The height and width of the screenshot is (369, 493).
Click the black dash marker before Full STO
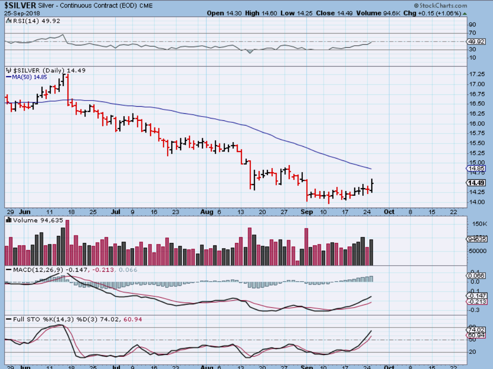coord(8,319)
